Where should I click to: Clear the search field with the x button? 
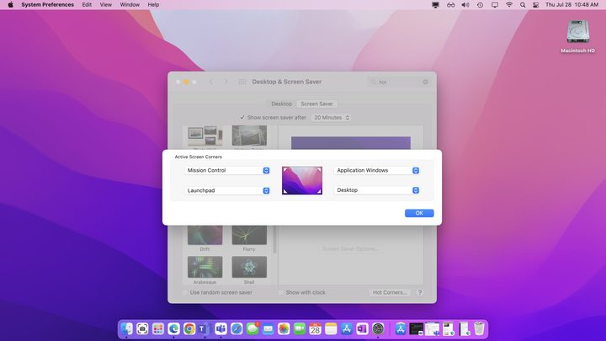[x=426, y=82]
